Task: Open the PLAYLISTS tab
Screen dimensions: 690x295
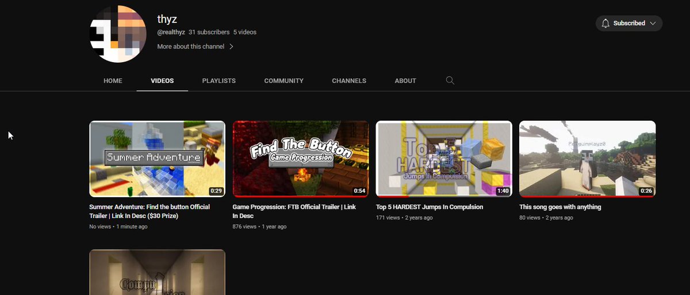Action: click(219, 81)
